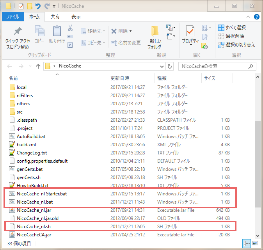Open the ファイル tab
The image size is (263, 250).
click(x=13, y=17)
